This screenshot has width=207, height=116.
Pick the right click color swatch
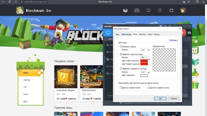[x=144, y=64]
